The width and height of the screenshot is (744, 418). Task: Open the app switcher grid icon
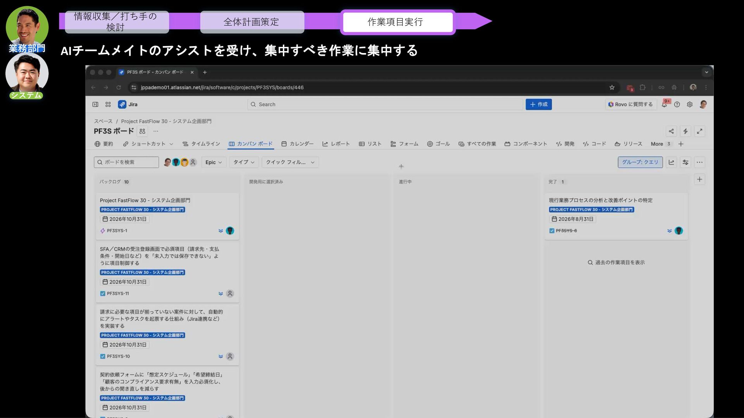[x=108, y=104]
